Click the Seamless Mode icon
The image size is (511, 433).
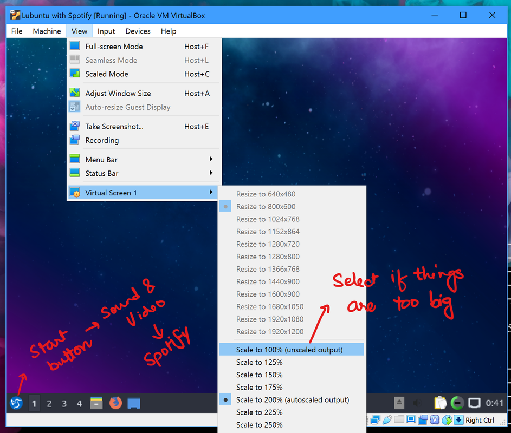(x=75, y=60)
